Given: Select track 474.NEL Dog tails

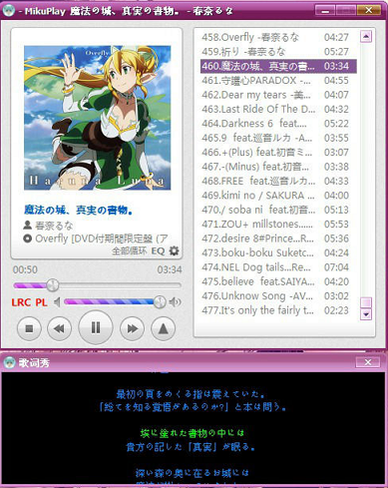Looking at the screenshot, I should pyautogui.click(x=278, y=267).
